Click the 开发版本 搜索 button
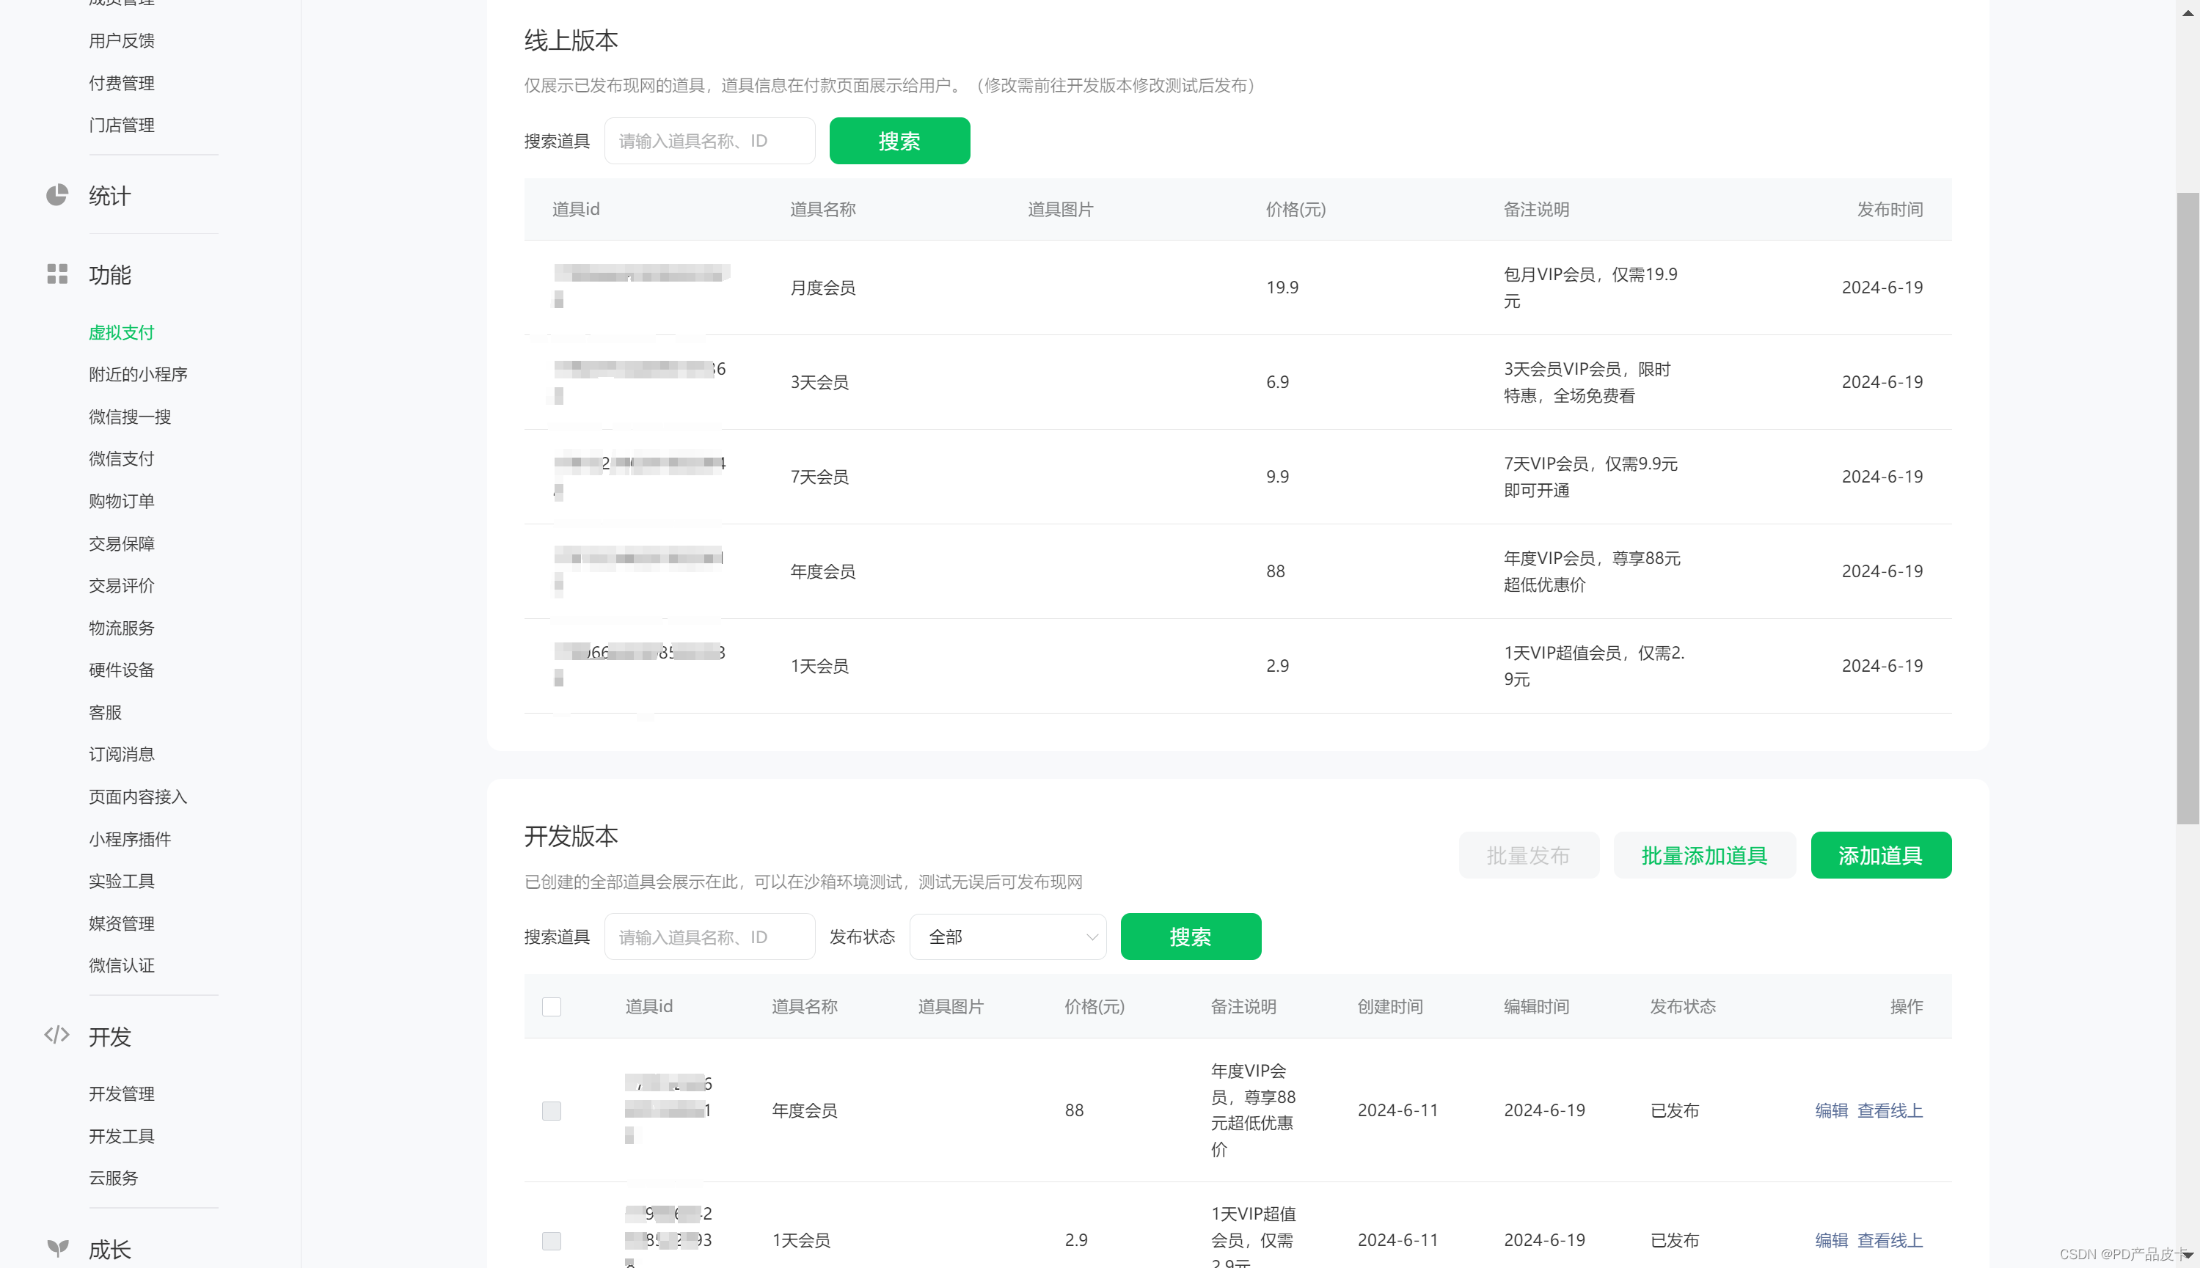 tap(1191, 937)
